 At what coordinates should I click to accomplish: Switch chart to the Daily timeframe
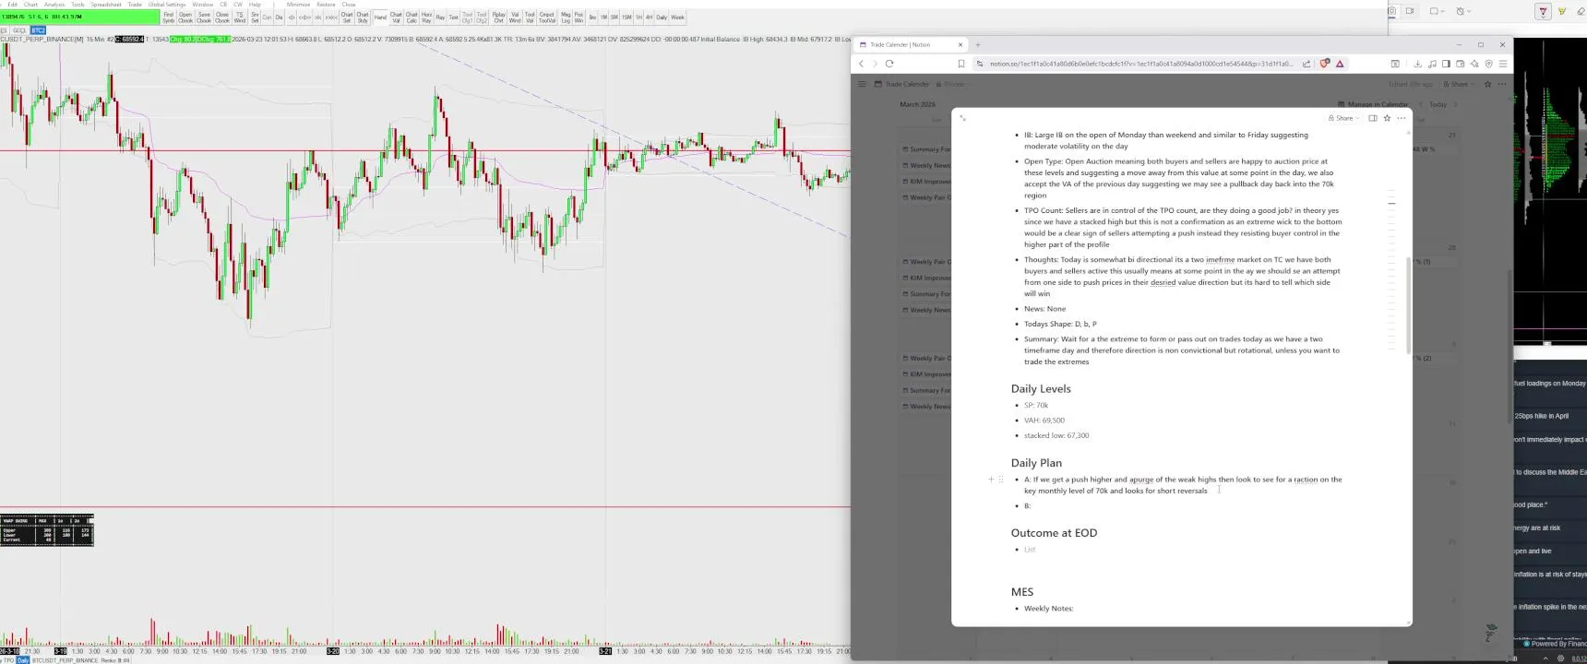click(x=662, y=18)
